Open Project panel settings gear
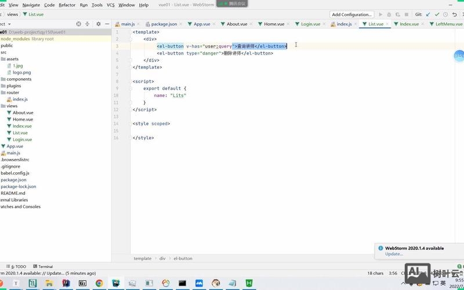This screenshot has width=464, height=290. (x=99, y=24)
